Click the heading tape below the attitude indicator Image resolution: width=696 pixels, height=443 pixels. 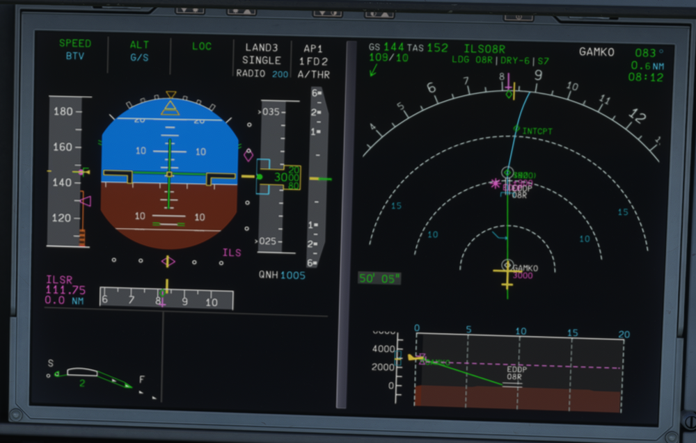[x=166, y=300]
